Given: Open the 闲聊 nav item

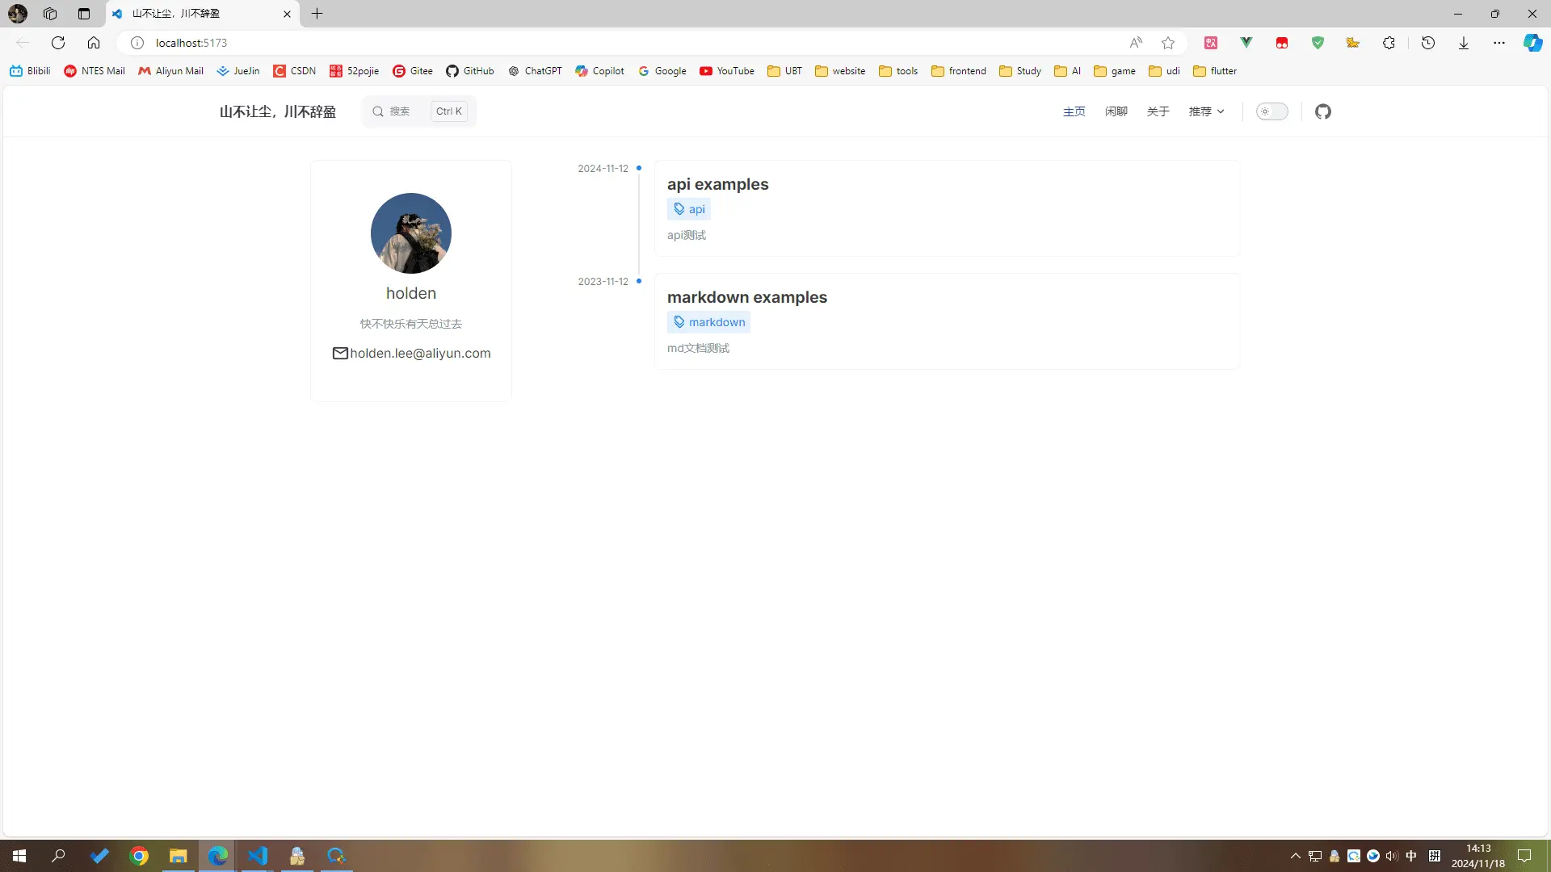Looking at the screenshot, I should [1116, 111].
